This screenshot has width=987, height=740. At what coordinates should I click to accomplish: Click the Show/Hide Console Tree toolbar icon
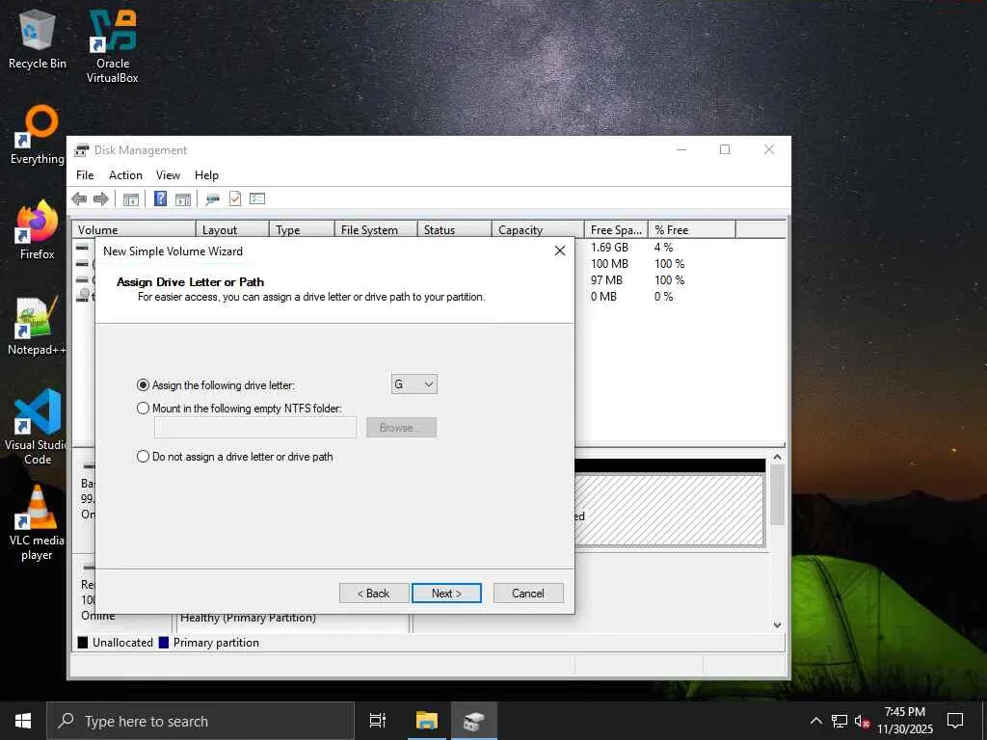click(131, 199)
